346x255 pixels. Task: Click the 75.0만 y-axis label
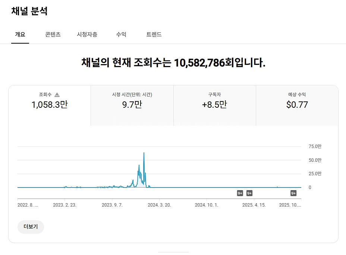pos(315,147)
